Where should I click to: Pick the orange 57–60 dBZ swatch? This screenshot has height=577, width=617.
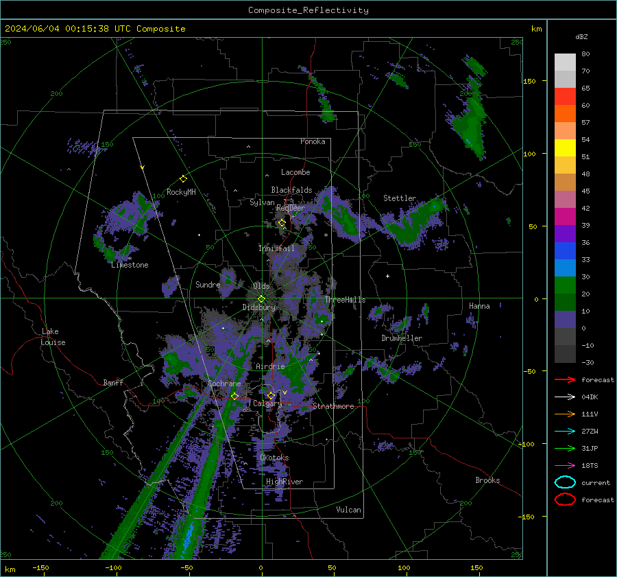565,114
